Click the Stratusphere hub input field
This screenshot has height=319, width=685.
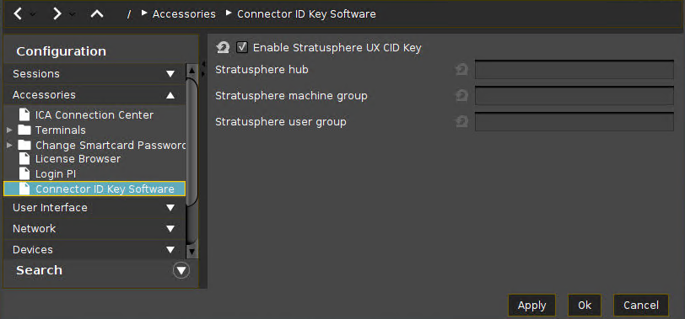coord(574,69)
